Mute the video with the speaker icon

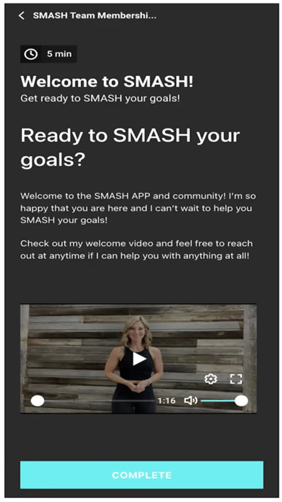click(191, 400)
